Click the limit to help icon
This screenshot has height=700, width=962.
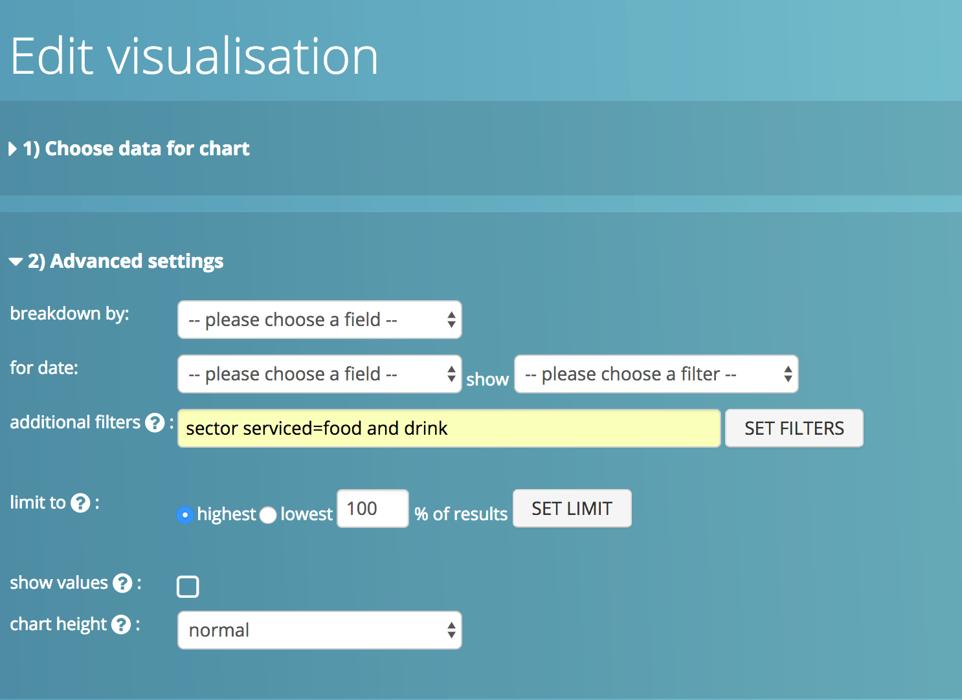pos(80,503)
